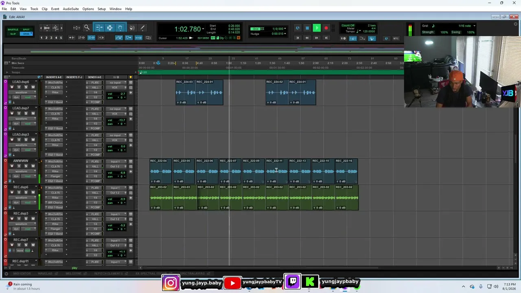The width and height of the screenshot is (521, 293).
Task: Recall zoom preset 5
Action: [61, 38]
